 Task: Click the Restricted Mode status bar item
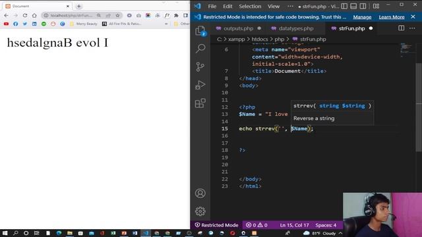[x=217, y=225]
